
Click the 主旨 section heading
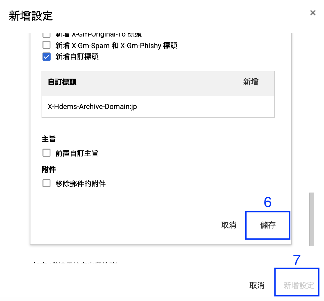click(48, 139)
